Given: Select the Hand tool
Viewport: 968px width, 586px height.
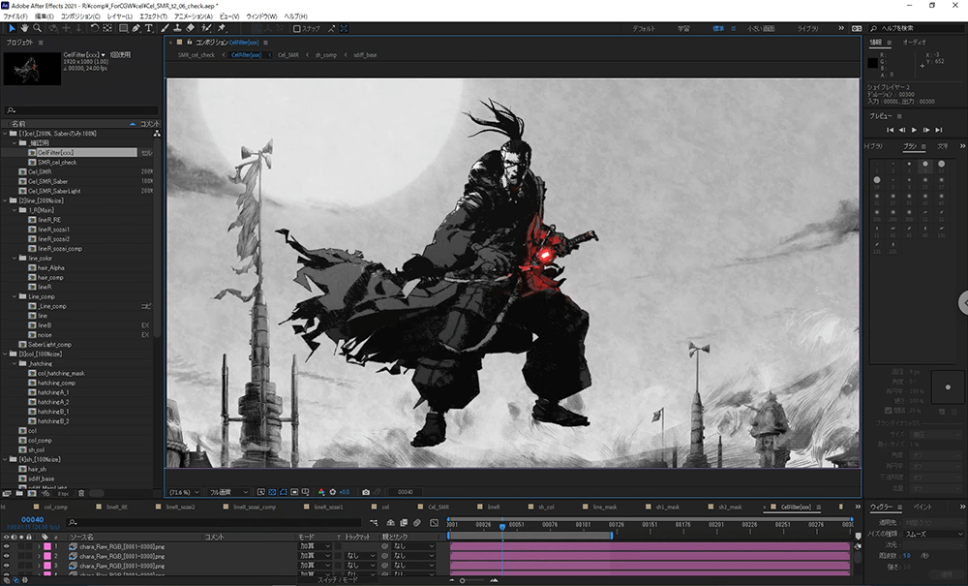Looking at the screenshot, I should (25, 28).
